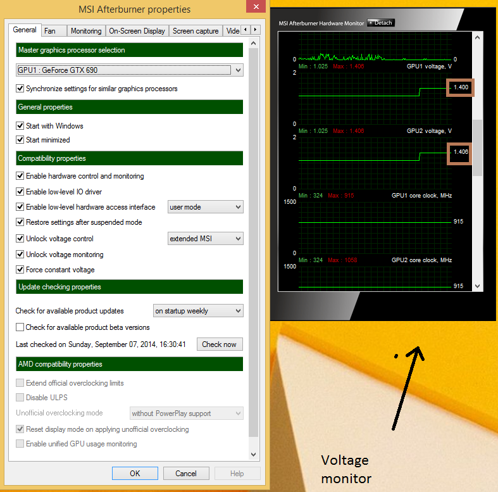
Task: Click Master graphics processor selection header
Action: coord(130,50)
